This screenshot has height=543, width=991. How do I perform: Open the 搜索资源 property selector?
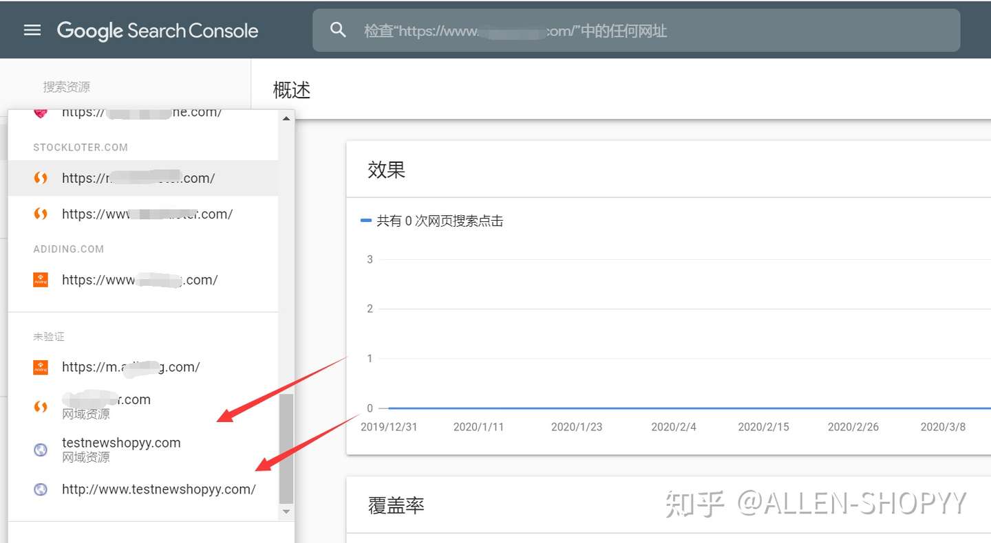(67, 87)
